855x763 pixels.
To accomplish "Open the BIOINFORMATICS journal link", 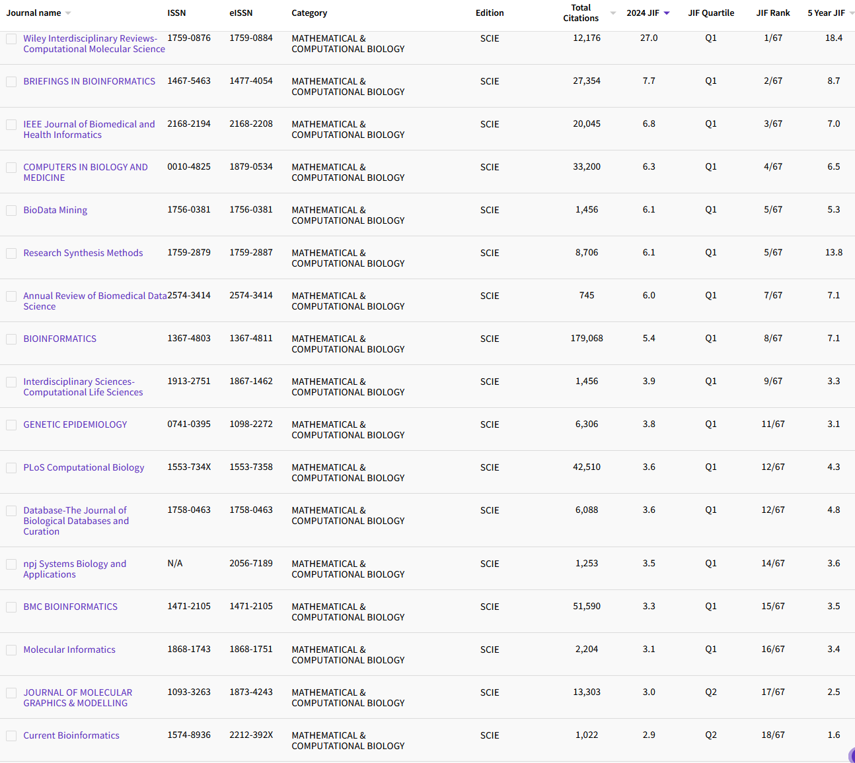I will point(59,339).
